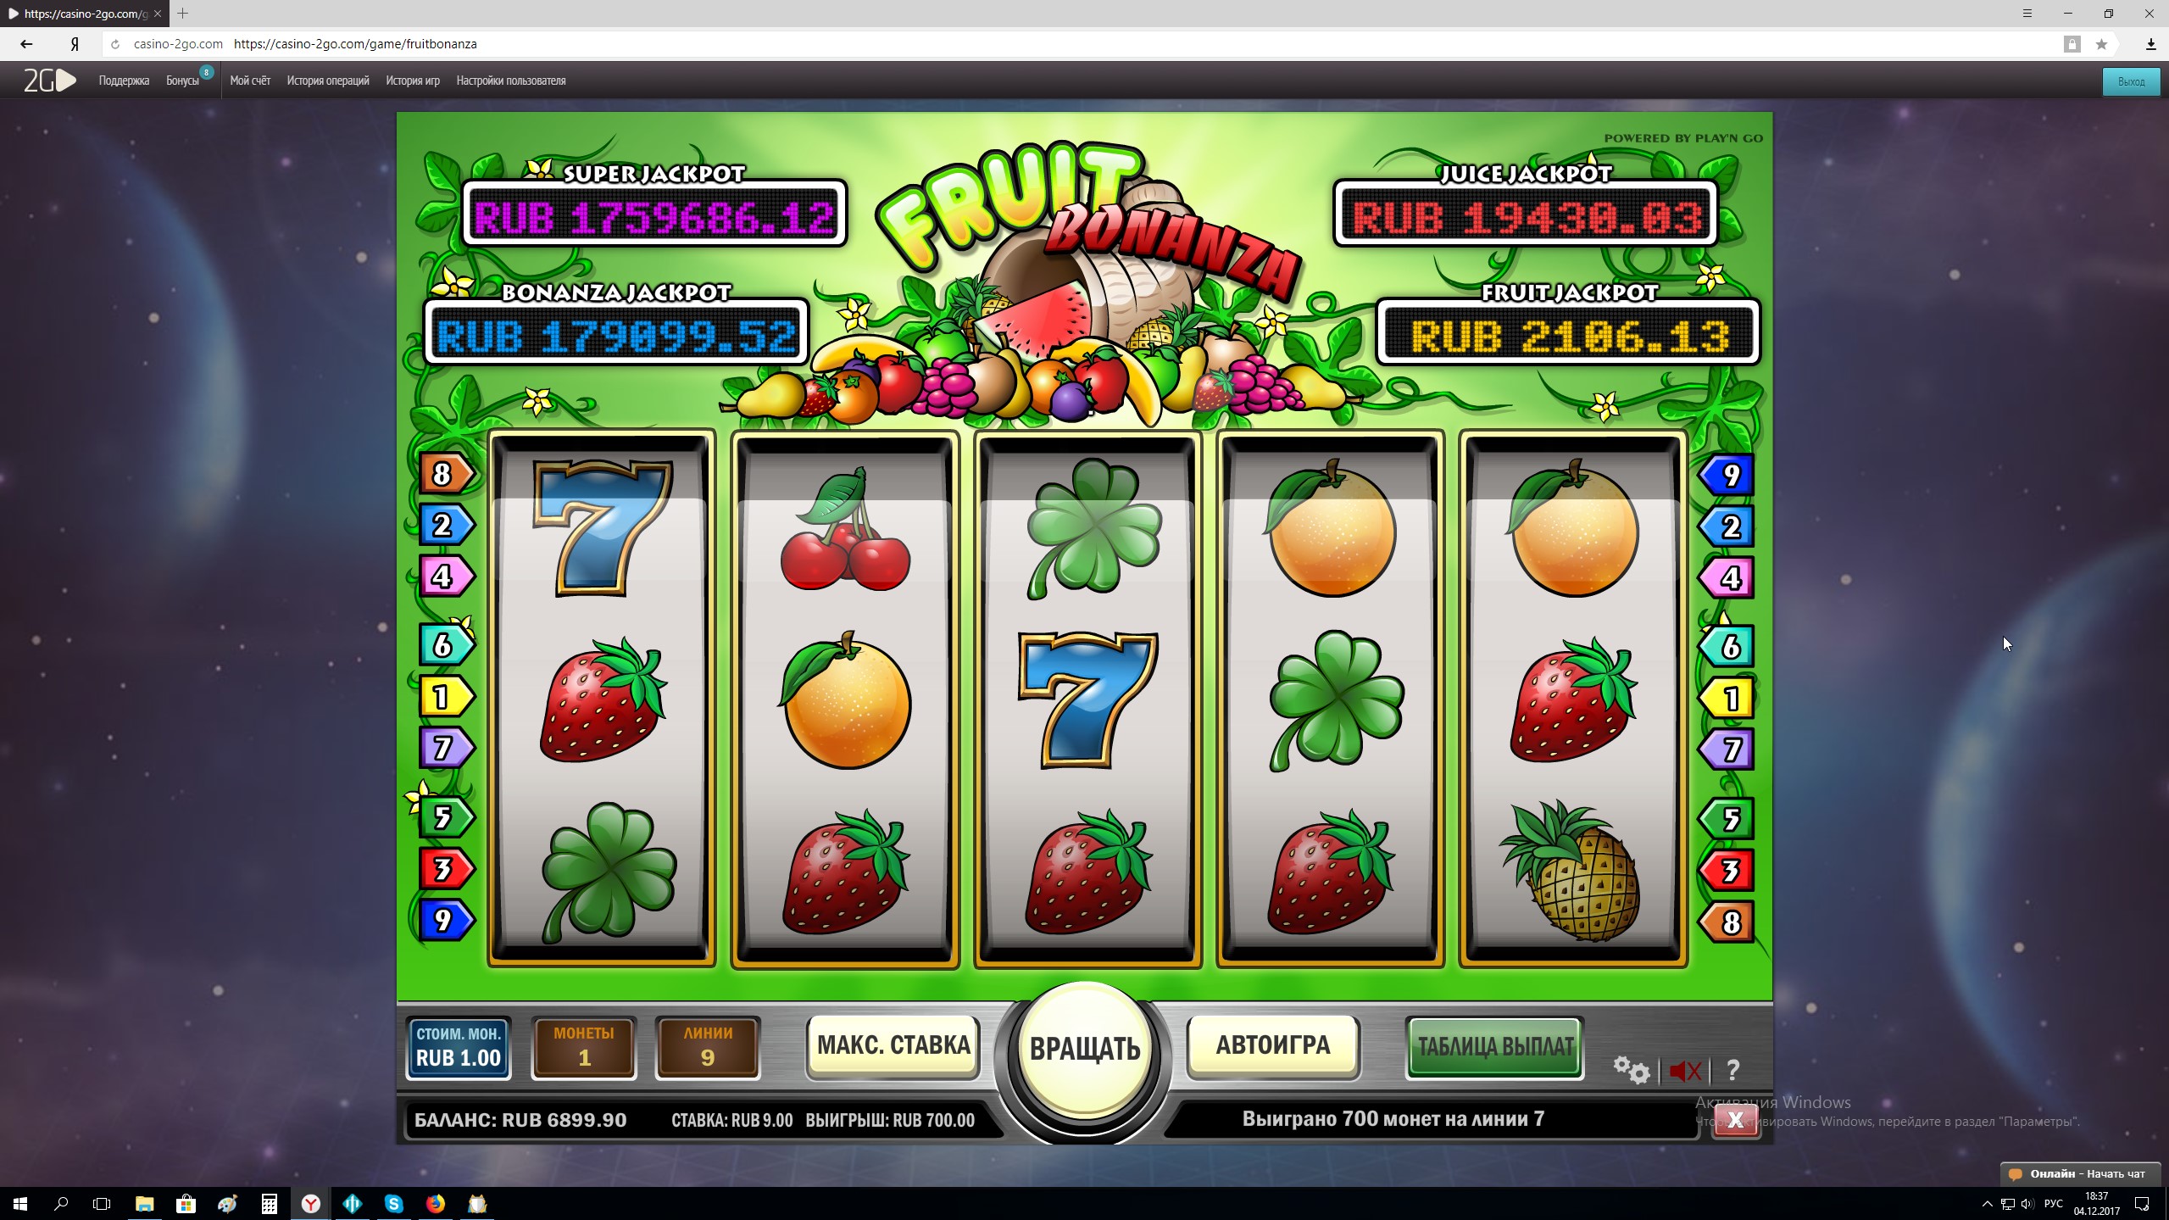Viewport: 2169px width, 1220px height.
Task: Open История игр menu item
Action: (413, 81)
